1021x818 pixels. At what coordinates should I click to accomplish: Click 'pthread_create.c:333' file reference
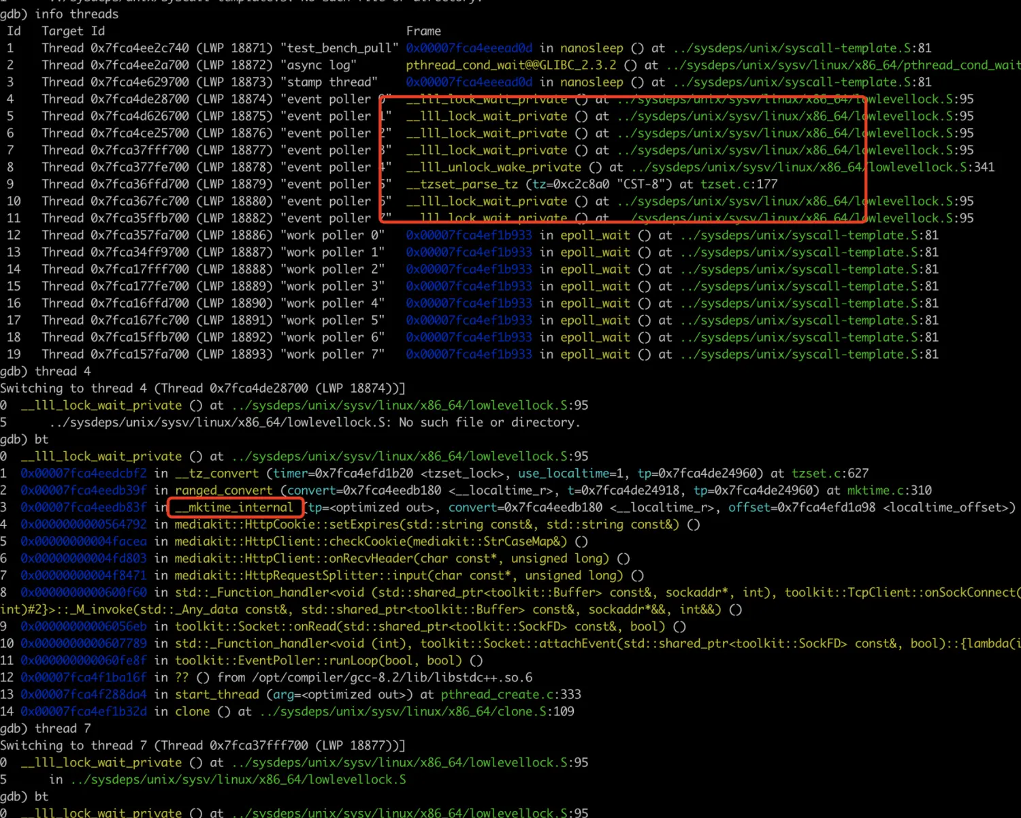tap(511, 694)
